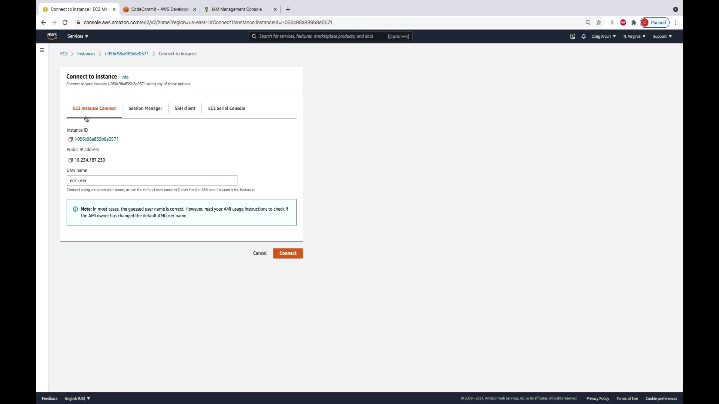This screenshot has height=404, width=719.
Task: Open the browser extensions puzzle icon
Action: point(634,22)
